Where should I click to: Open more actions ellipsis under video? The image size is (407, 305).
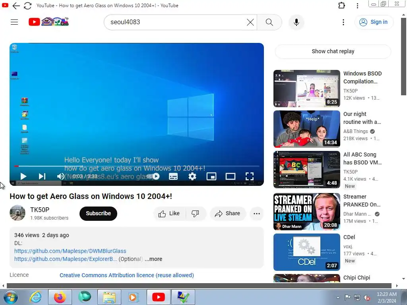coord(257,213)
